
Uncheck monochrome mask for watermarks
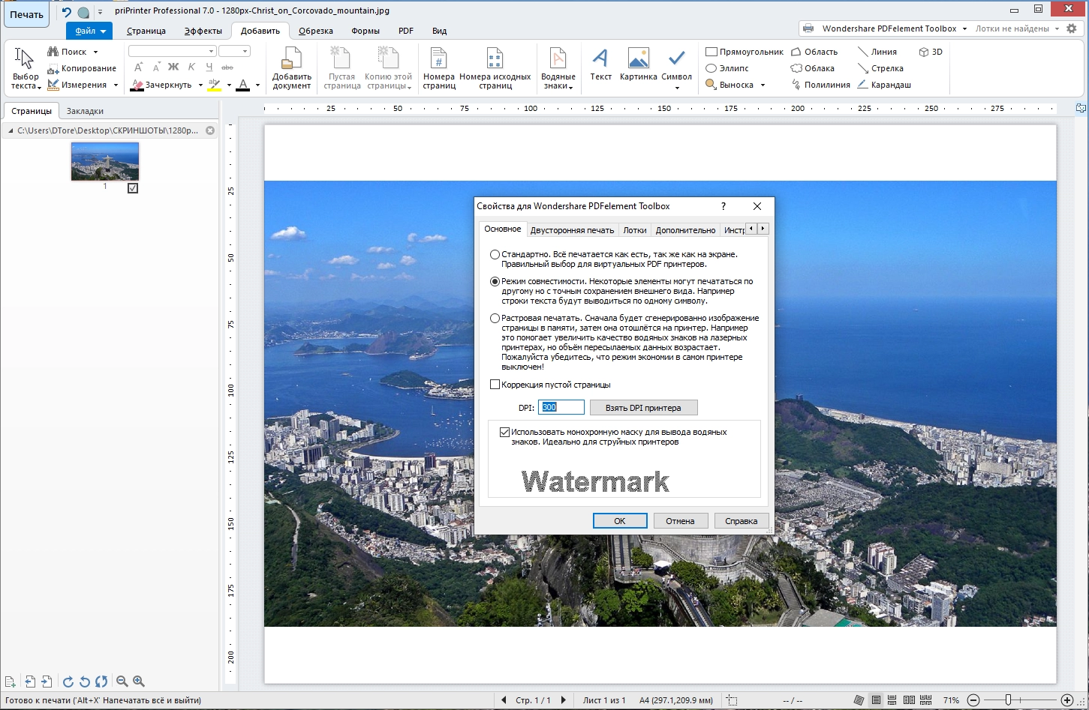504,433
